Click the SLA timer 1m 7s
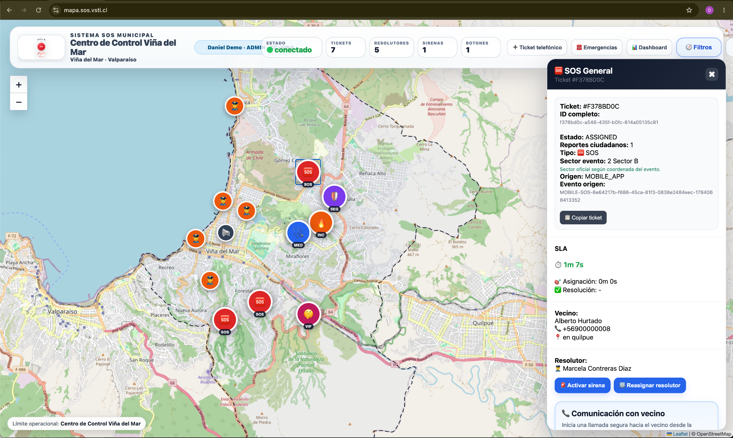The height and width of the screenshot is (438, 733). (x=573, y=265)
